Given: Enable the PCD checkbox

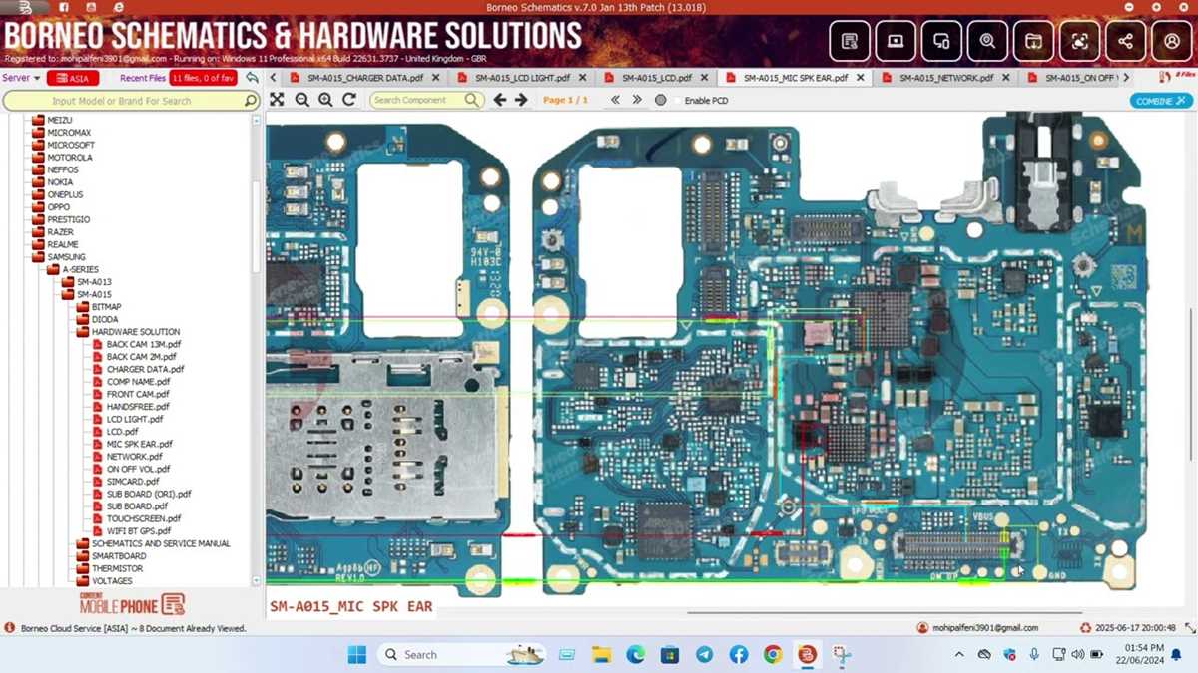Looking at the screenshot, I should coord(678,101).
